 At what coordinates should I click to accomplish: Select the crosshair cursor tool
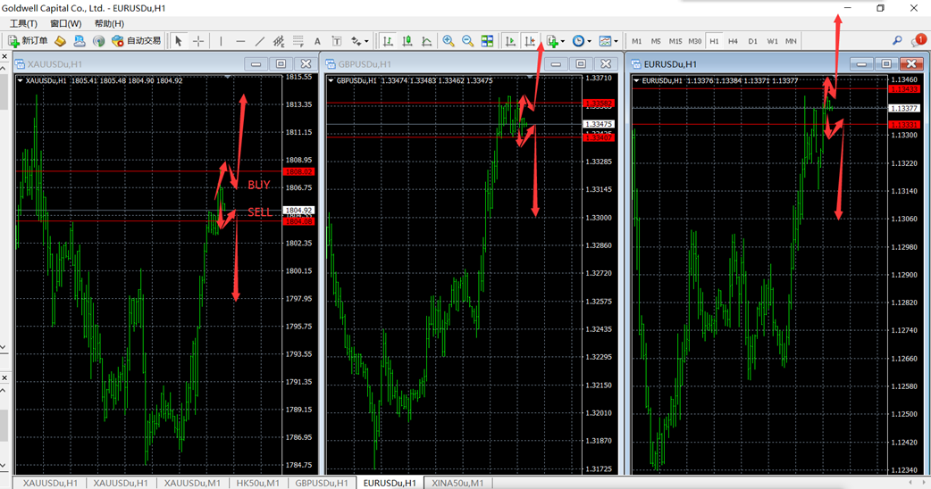coord(197,41)
